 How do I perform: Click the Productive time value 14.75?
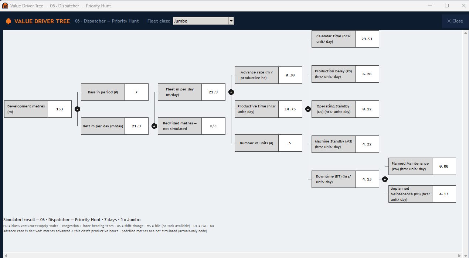point(290,109)
